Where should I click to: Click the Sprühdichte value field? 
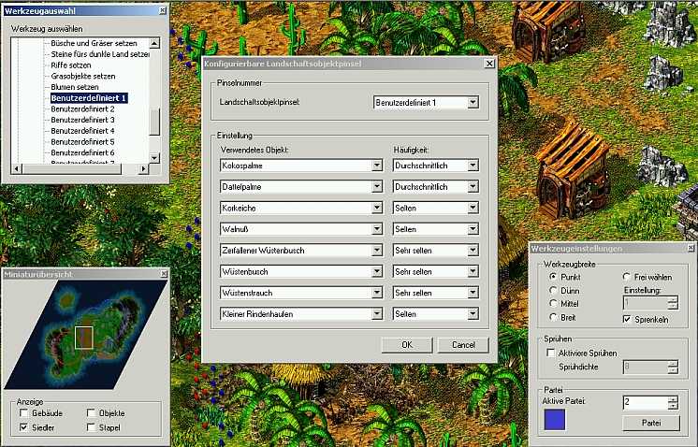coord(645,367)
